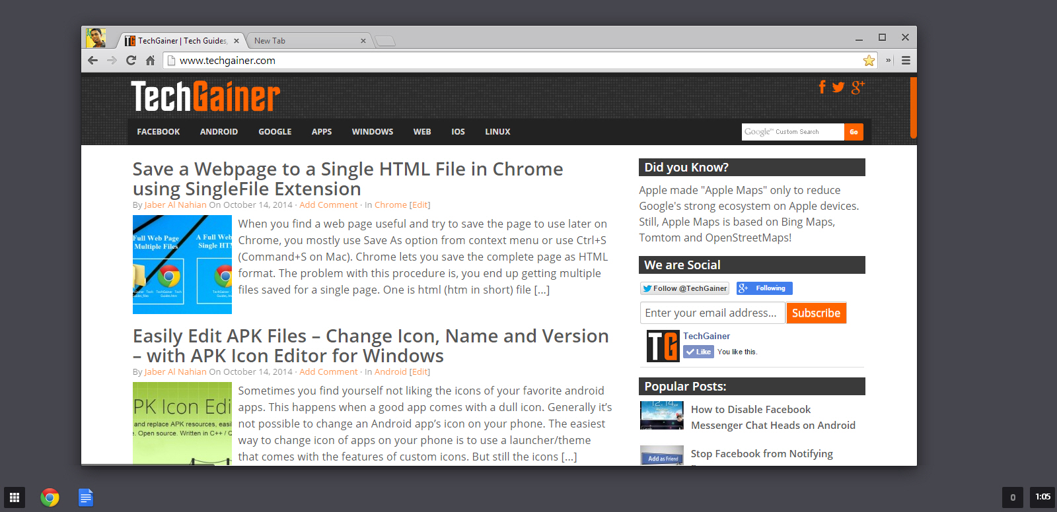Open the Android category link
1057x512 pixels.
click(390, 372)
